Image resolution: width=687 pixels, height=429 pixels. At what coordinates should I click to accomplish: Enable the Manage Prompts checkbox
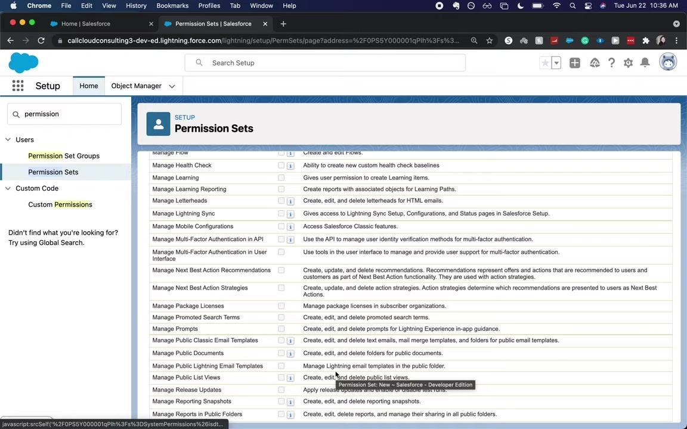(x=281, y=329)
